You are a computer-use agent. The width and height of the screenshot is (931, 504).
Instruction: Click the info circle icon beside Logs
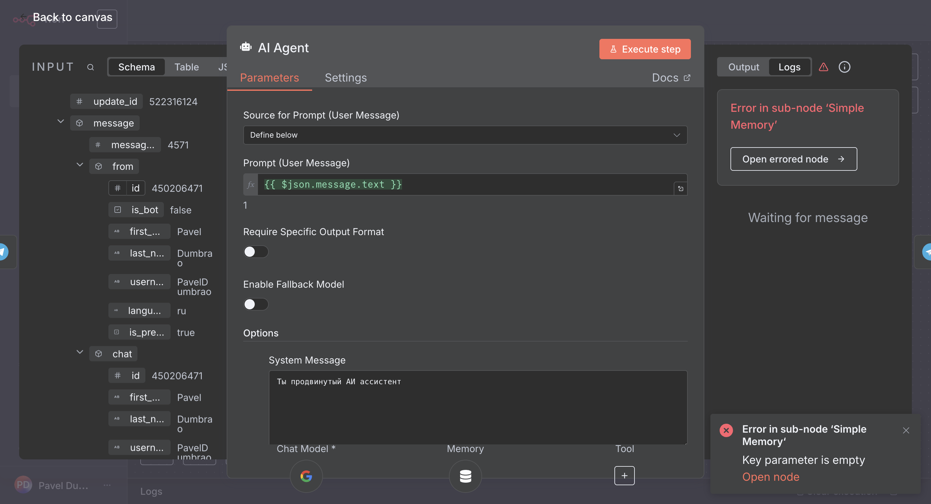click(x=844, y=67)
